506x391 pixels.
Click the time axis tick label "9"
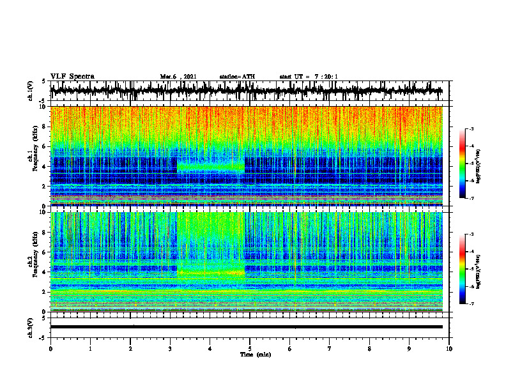pos(409,349)
